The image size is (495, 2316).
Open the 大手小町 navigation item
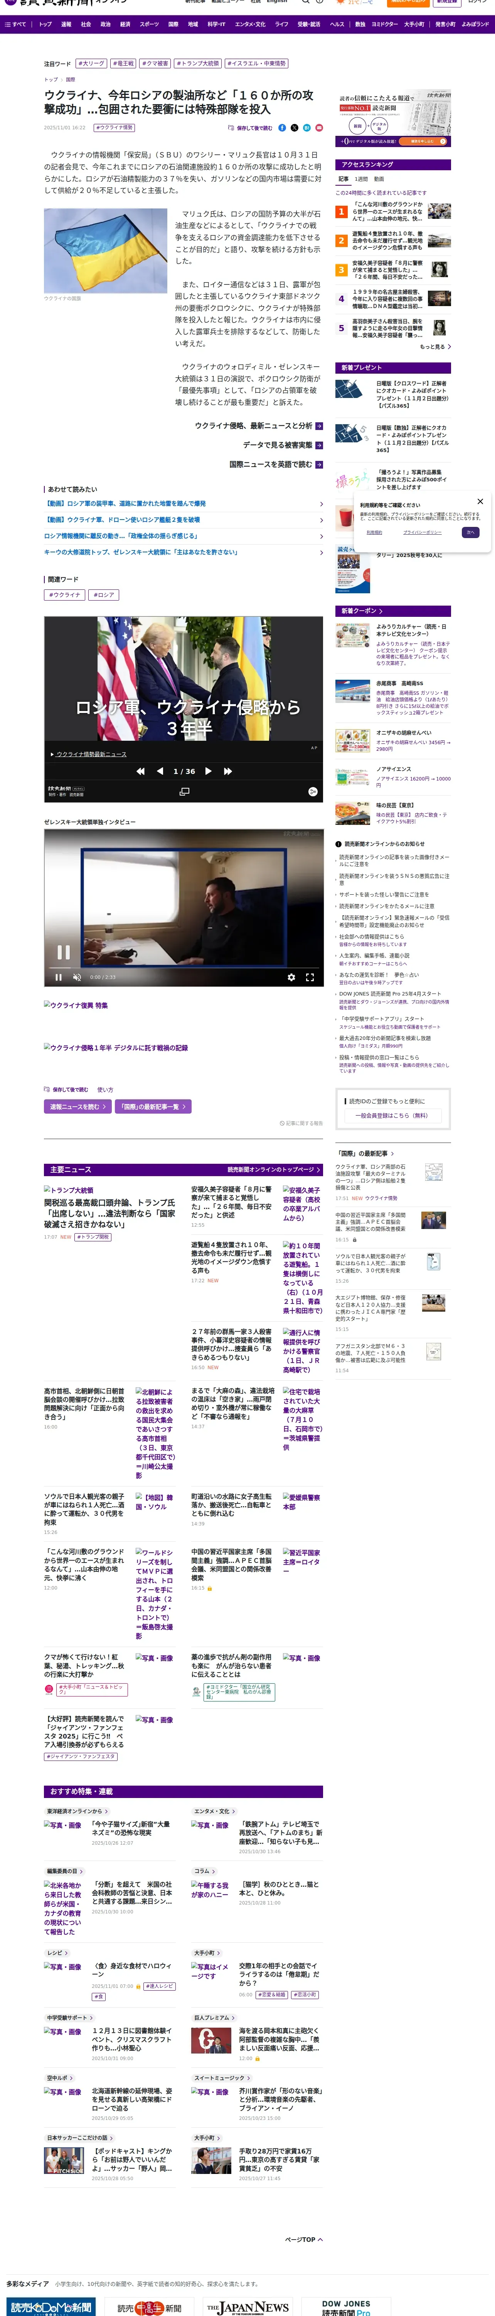pyautogui.click(x=414, y=24)
